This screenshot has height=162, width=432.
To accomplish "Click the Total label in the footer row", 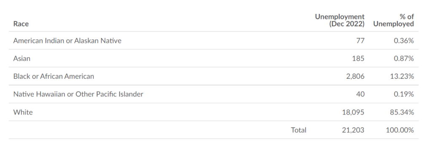I will 298,130.
